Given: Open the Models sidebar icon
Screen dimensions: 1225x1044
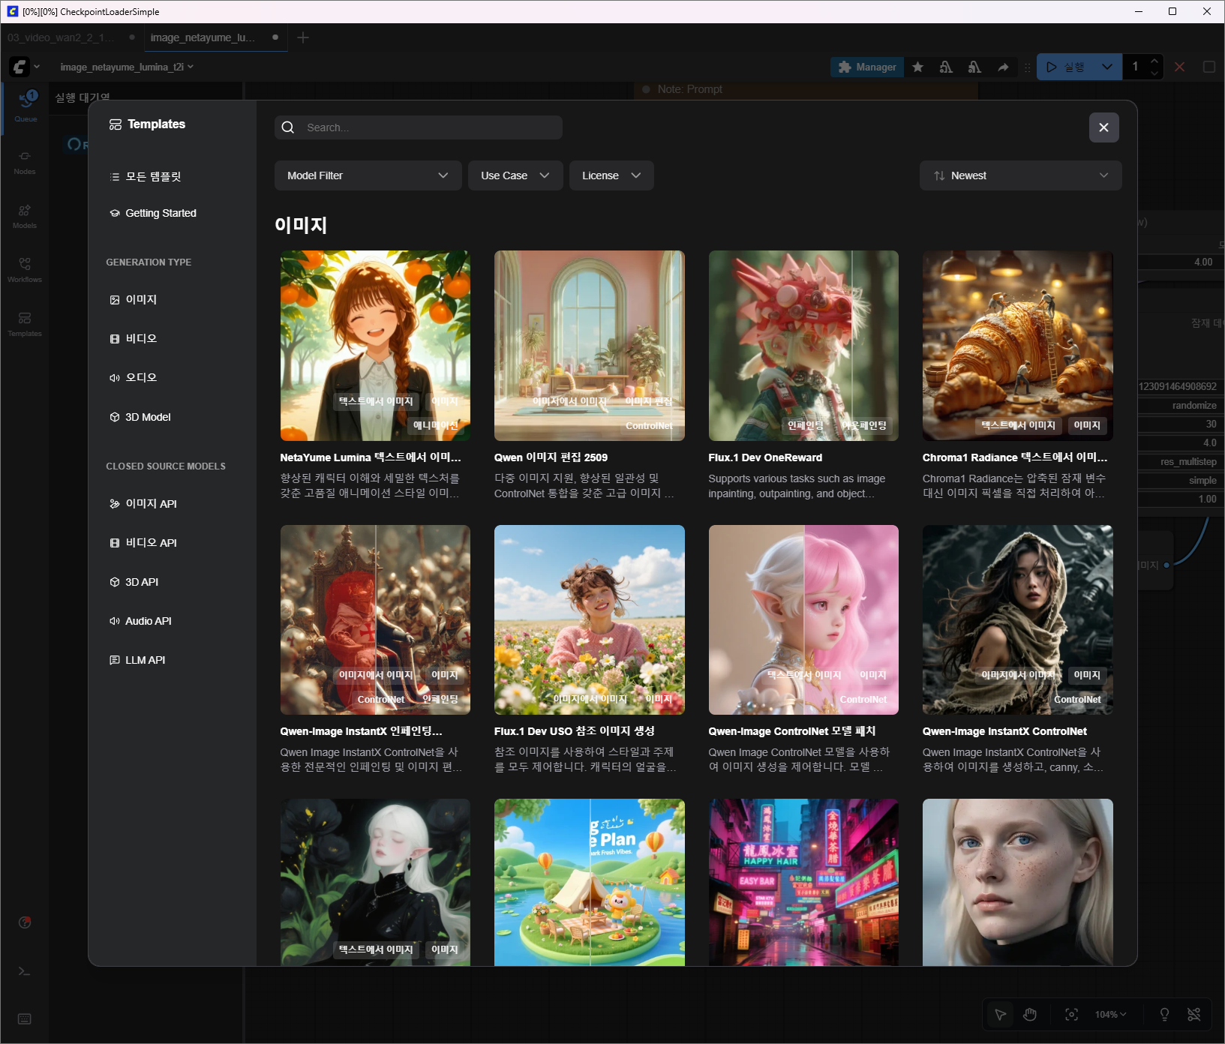Looking at the screenshot, I should 25,215.
